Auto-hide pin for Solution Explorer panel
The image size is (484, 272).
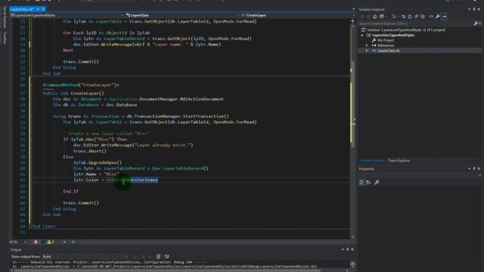click(474, 9)
